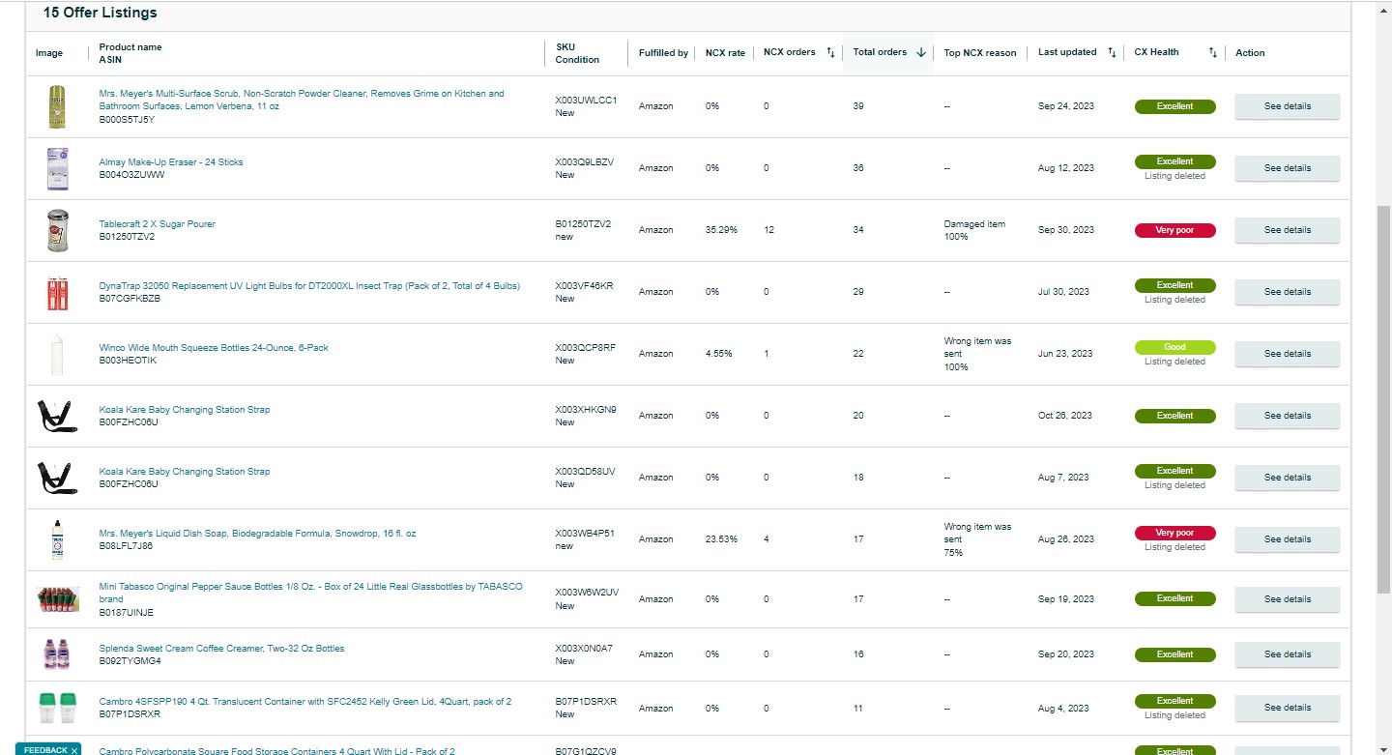
Task: Open Koala Kare link in the X003XHKGN9 row
Action: click(x=185, y=410)
